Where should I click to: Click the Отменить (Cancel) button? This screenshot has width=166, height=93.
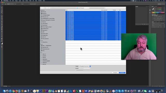coord(115,73)
